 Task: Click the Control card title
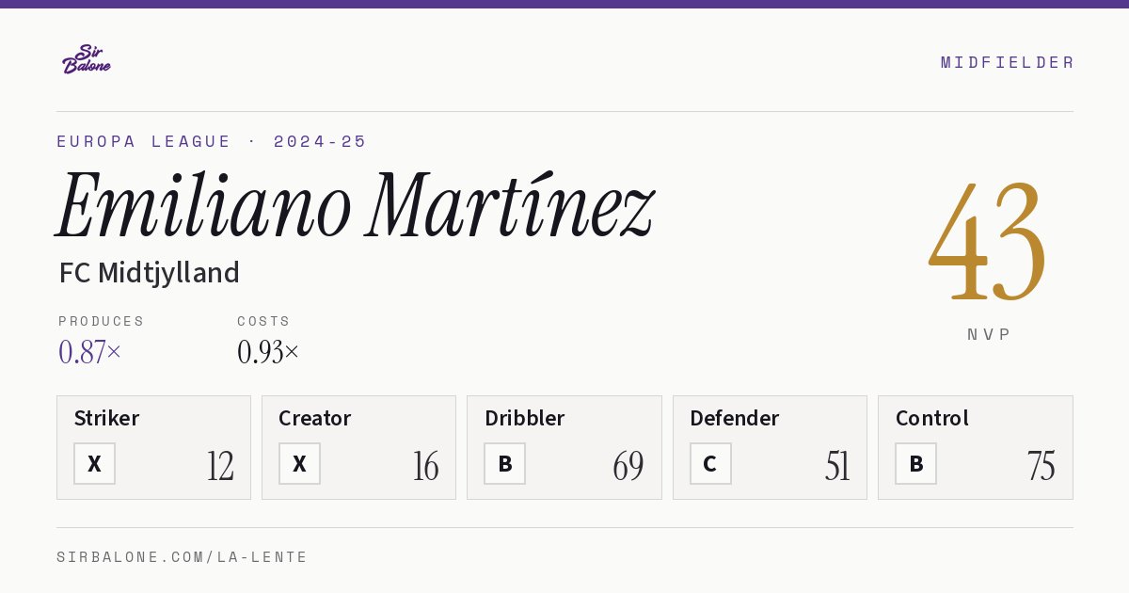(x=932, y=418)
